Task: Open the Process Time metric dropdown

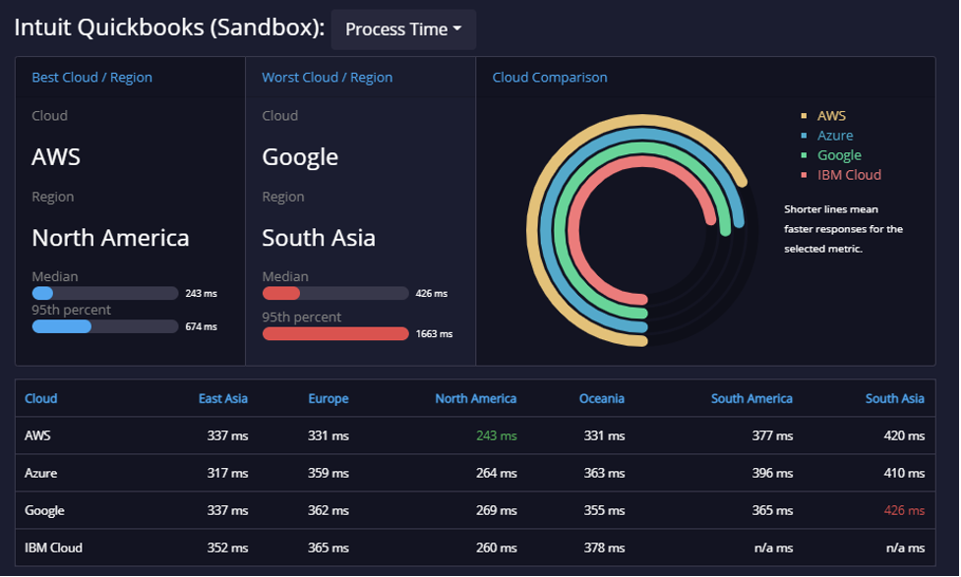Action: pos(403,29)
